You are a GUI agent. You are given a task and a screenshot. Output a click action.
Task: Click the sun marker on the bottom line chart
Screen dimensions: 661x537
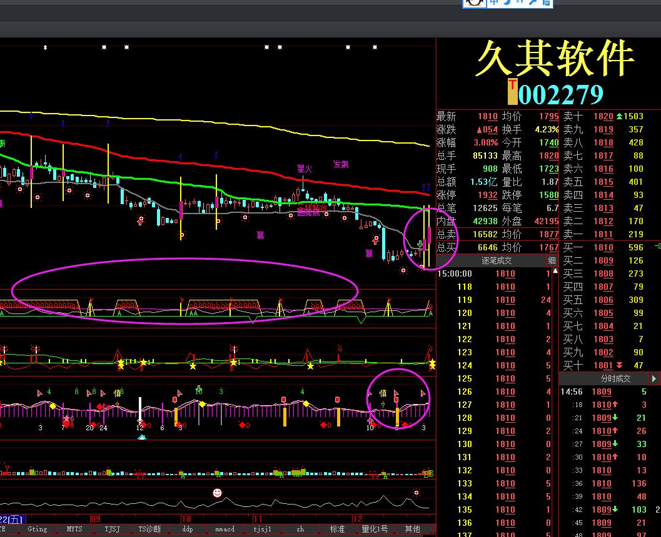tap(416, 493)
